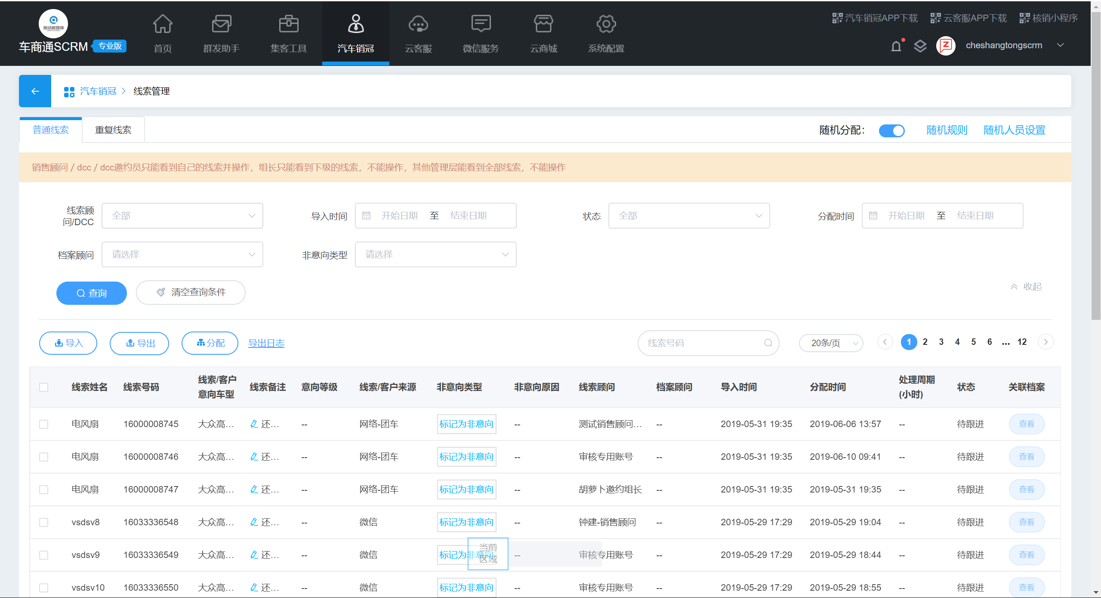Open the 导出日志 link
Viewport: 1101px width, 598px height.
(x=266, y=343)
